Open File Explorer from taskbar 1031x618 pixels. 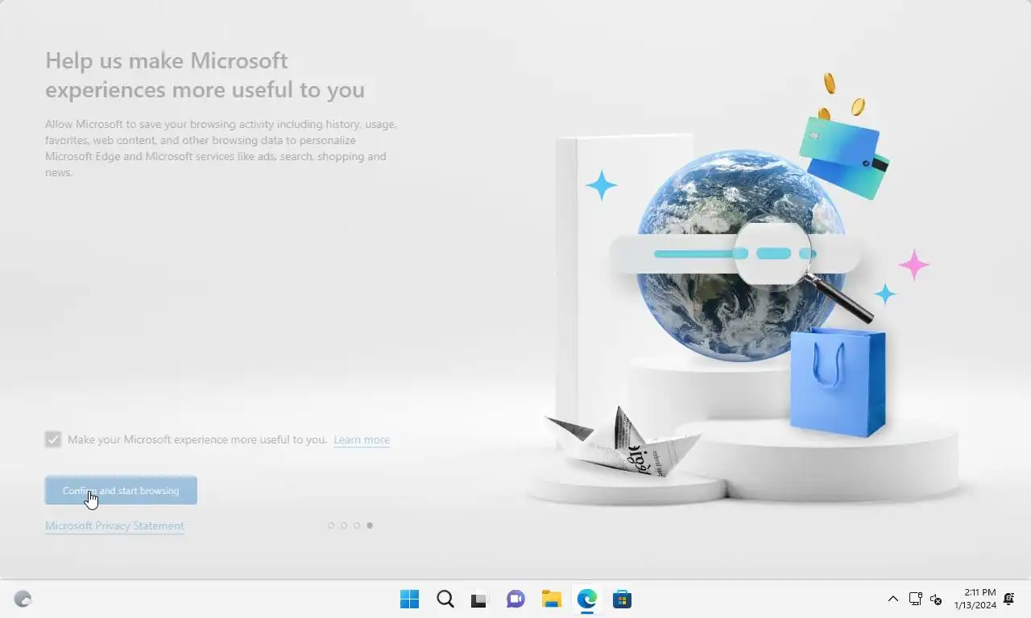tap(551, 599)
